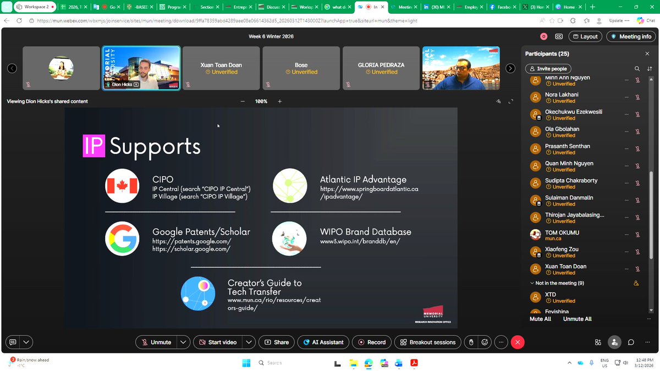Click the 100% zoom level

[261, 101]
